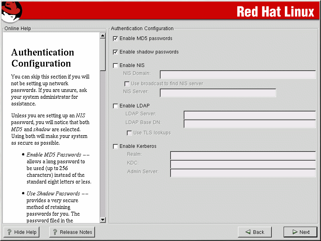Click the left arrow icon on Back
Viewport: 321px width, 241px height.
248,232
